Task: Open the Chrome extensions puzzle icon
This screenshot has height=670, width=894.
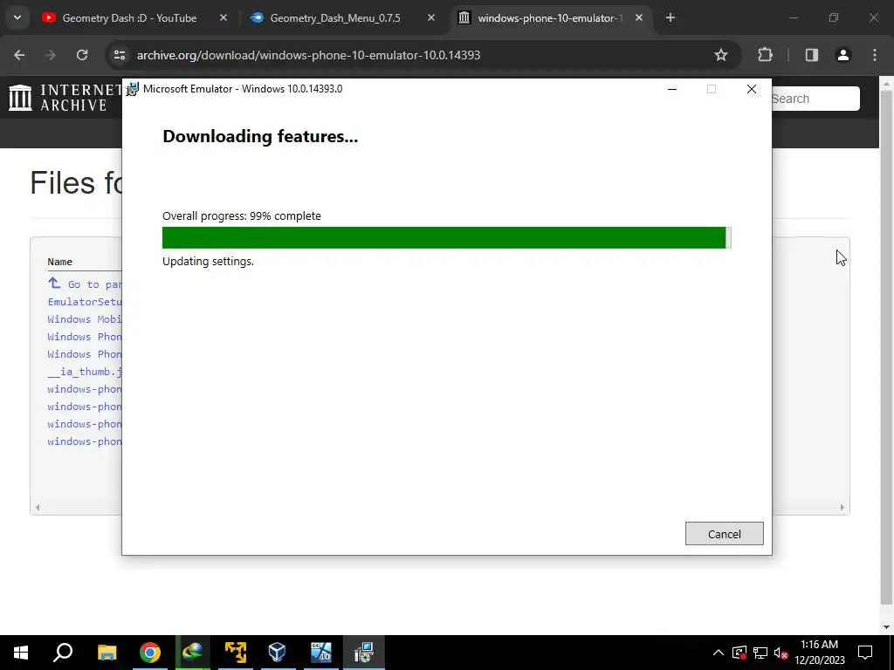Action: tap(765, 55)
